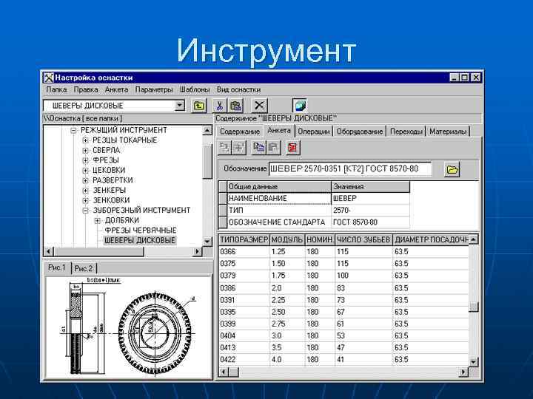Click the copy icon in the Анкета toolbar
Screen dimensions: 533x399
[258, 147]
